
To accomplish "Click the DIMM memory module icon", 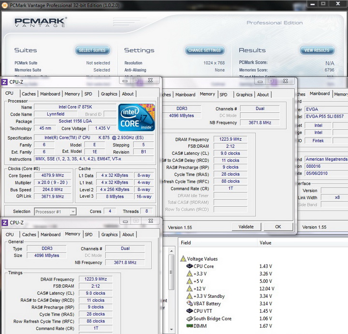I will pyautogui.click(x=189, y=326).
